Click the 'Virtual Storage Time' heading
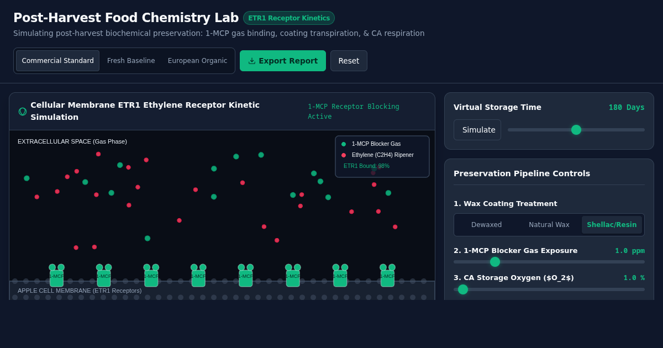 (x=497, y=107)
